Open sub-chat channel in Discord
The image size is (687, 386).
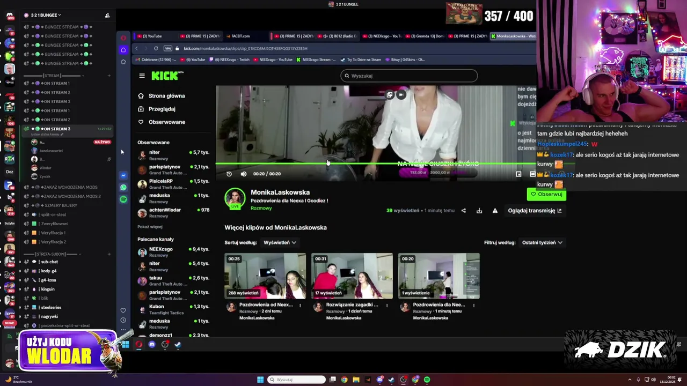coord(49,262)
